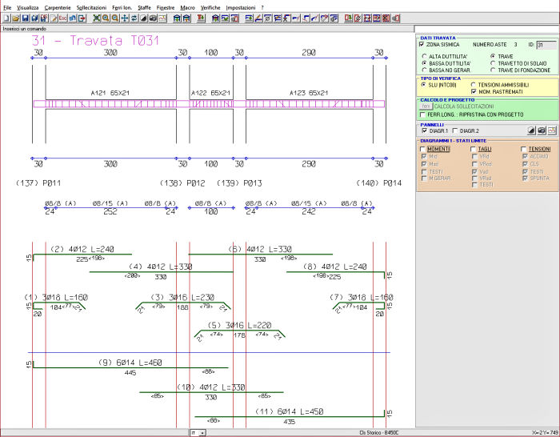
Task: Click beam label A122 65X21
Action: point(210,94)
